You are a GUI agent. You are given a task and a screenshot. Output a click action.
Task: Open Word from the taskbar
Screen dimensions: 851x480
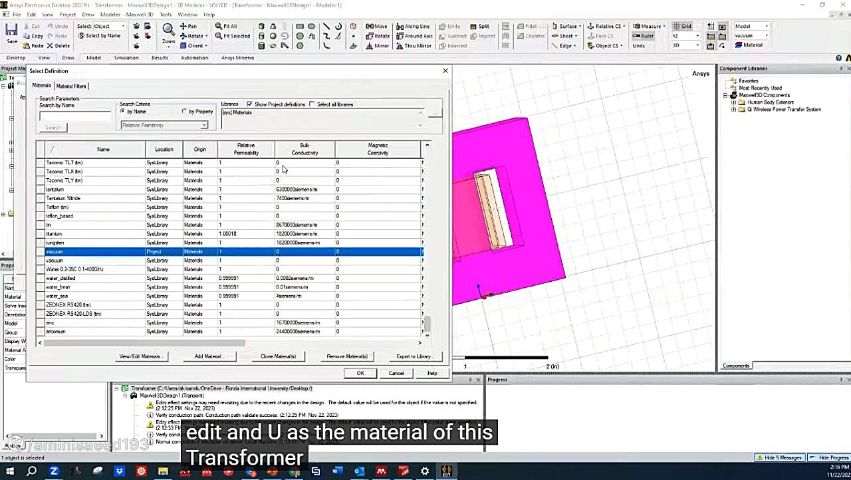[x=338, y=471]
